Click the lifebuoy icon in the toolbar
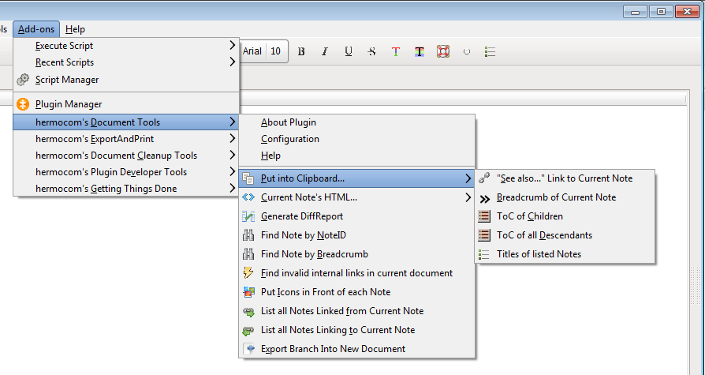Image resolution: width=705 pixels, height=375 pixels. click(443, 51)
